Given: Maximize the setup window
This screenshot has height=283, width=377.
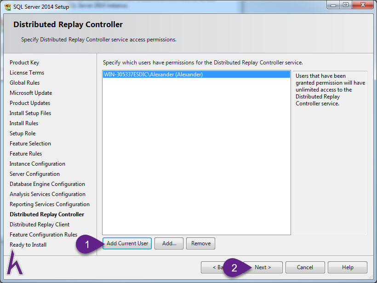Looking at the screenshot, I should point(346,5).
